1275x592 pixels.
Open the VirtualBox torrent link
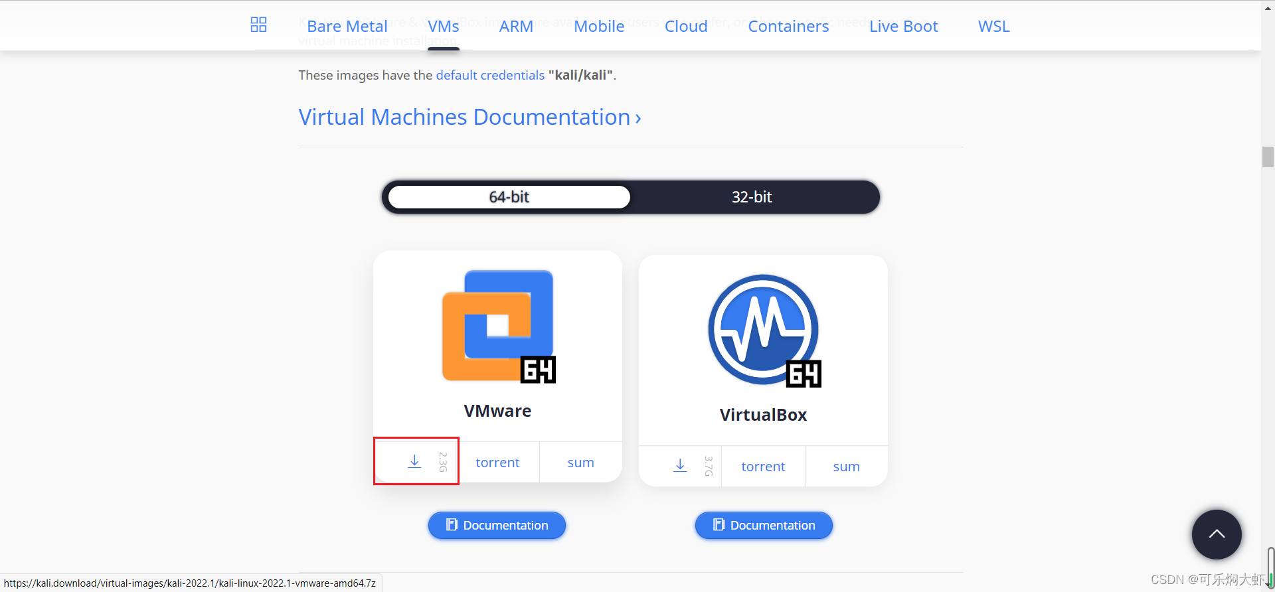point(763,467)
